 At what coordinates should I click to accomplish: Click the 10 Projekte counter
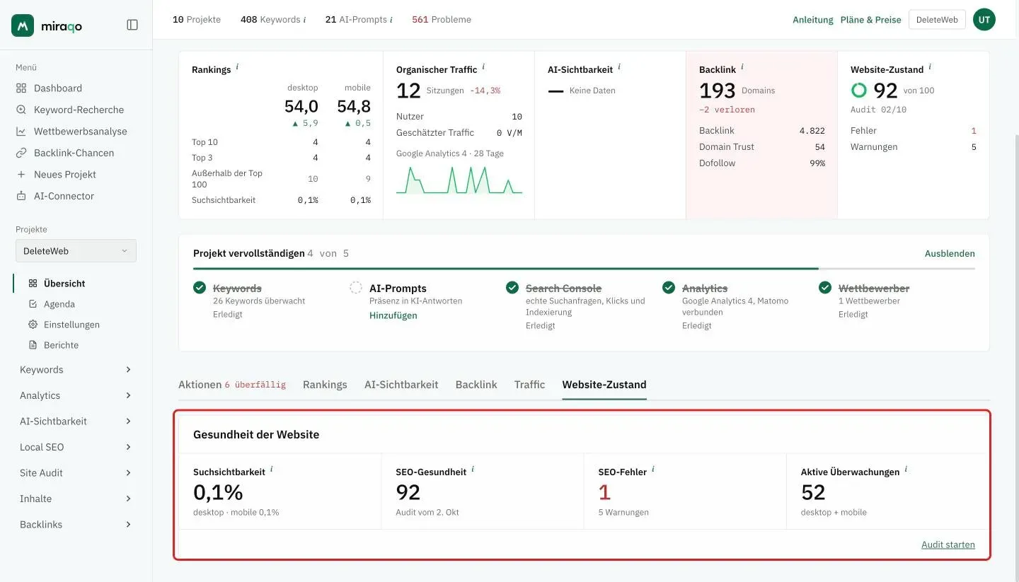197,20
